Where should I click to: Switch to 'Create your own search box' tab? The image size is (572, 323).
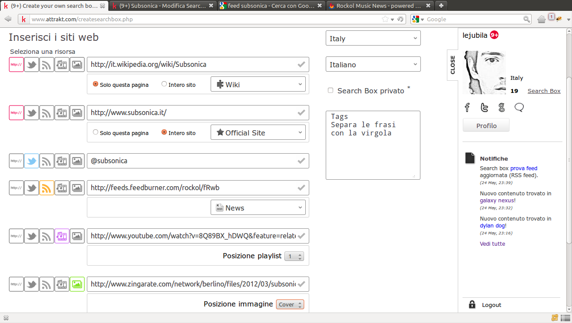54,6
